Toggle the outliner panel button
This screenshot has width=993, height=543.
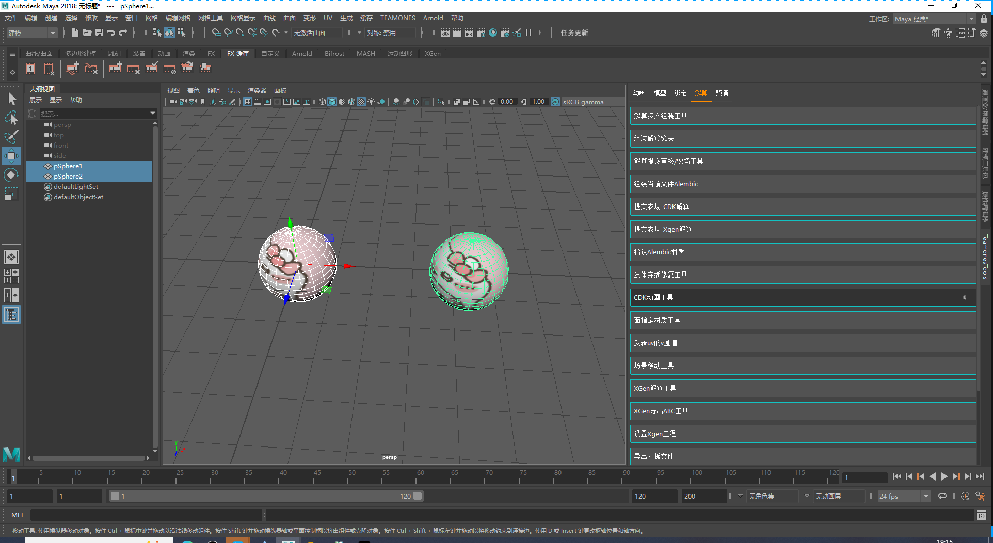click(x=11, y=314)
